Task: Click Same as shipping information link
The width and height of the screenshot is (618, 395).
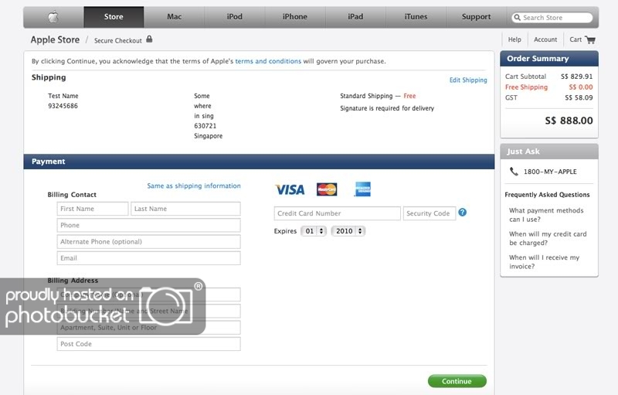Action: tap(194, 186)
